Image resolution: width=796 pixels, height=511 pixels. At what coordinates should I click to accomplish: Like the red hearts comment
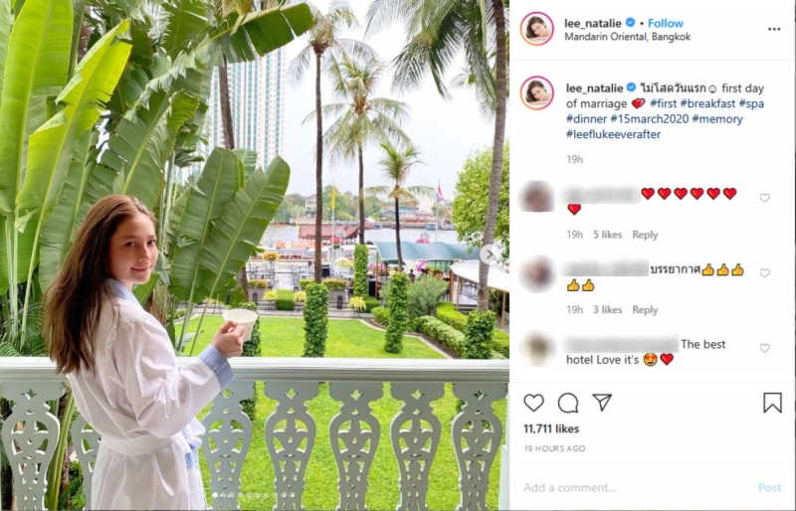pyautogui.click(x=764, y=198)
